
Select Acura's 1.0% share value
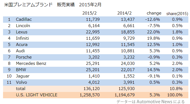click(177, 45)
